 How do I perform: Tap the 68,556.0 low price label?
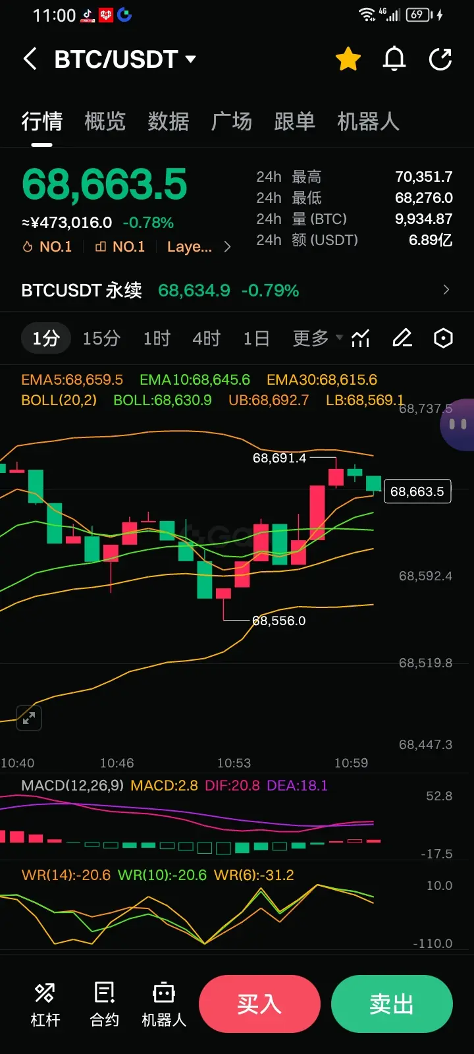279,621
